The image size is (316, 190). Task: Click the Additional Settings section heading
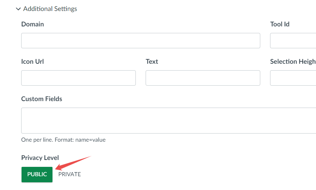point(50,9)
